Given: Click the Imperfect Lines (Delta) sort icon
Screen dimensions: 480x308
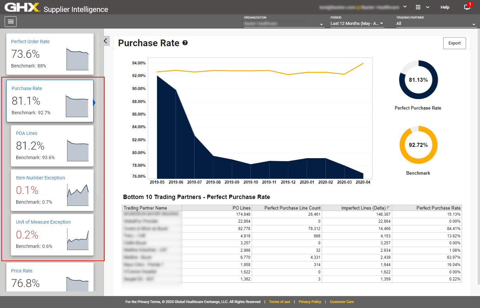Looking at the screenshot, I should 388,208.
